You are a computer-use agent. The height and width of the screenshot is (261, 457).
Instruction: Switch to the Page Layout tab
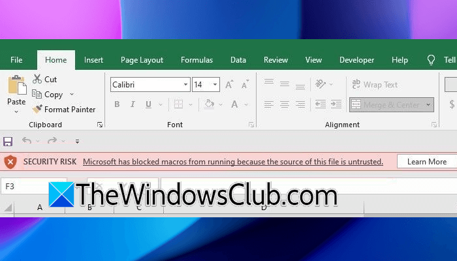[142, 60]
